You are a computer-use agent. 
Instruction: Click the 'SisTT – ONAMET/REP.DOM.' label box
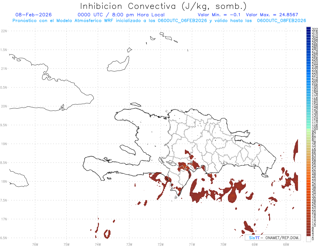pos(273,238)
